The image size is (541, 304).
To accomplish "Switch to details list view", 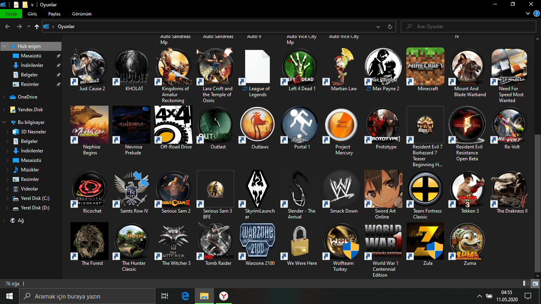I will click(x=527, y=283).
